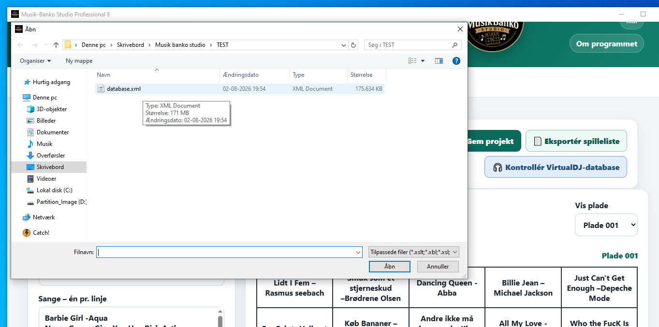The height and width of the screenshot is (327, 659).
Task: Click 'Kontrollér VirtualDJ-database' button
Action: click(x=556, y=167)
